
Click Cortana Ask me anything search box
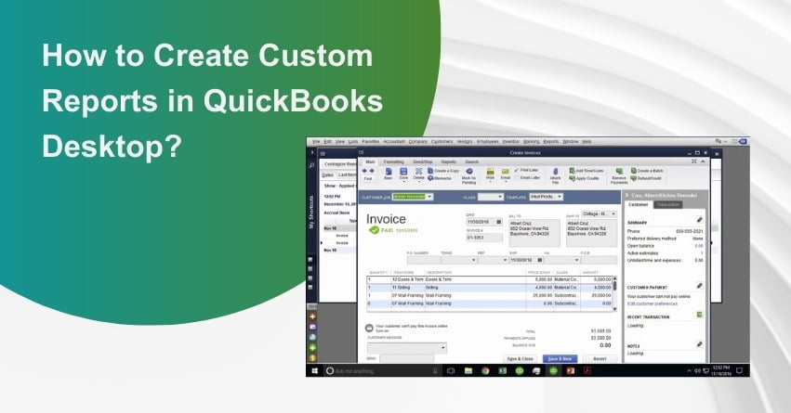tap(381, 370)
